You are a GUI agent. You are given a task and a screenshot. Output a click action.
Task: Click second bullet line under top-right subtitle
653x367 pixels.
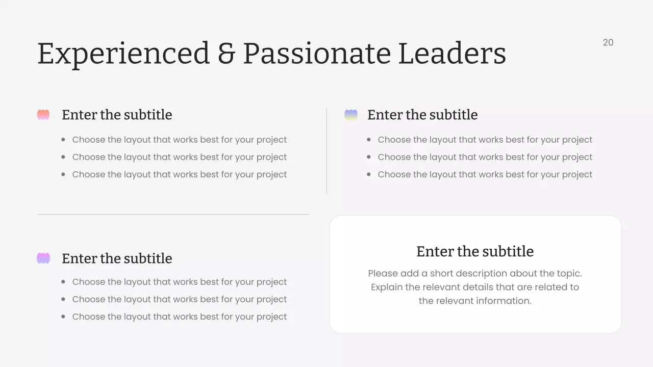point(485,157)
